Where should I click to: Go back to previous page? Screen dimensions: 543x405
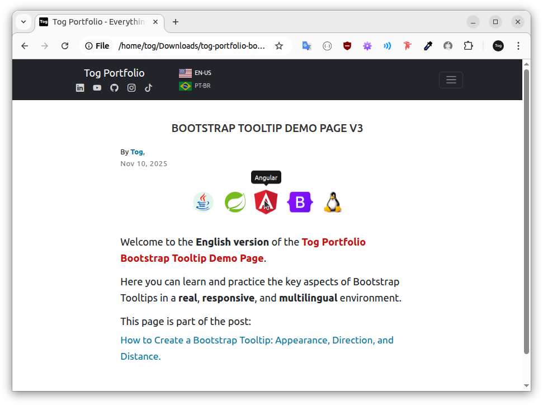coord(25,46)
